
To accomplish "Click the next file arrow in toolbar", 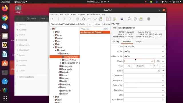I will point(64,19).
